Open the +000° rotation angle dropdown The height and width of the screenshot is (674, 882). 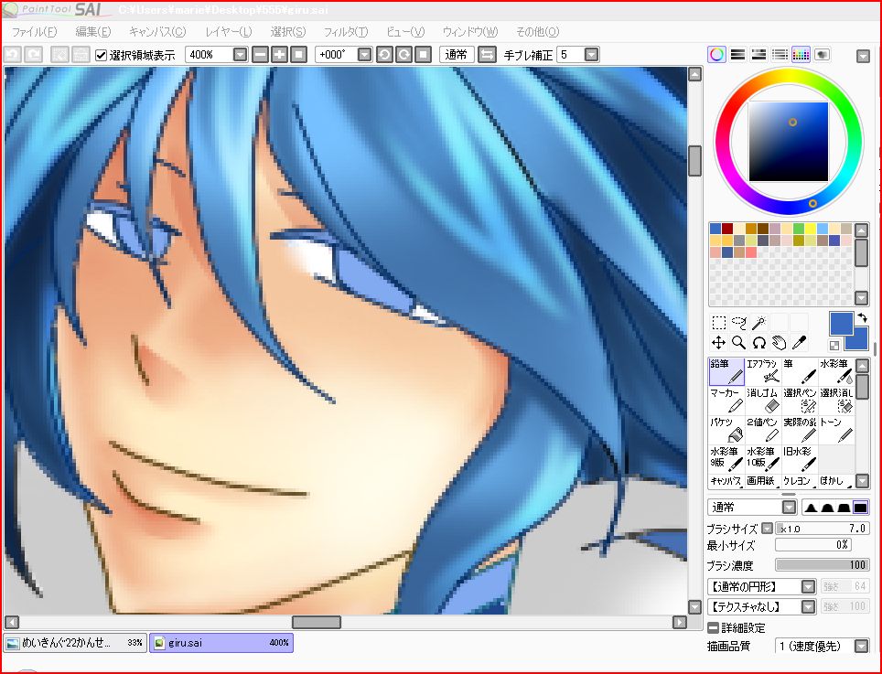[364, 55]
